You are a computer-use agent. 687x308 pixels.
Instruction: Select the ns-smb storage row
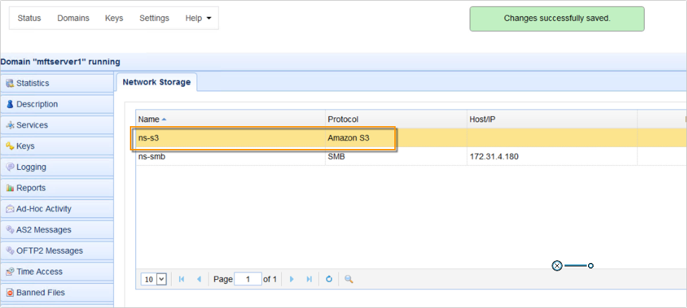click(x=151, y=156)
